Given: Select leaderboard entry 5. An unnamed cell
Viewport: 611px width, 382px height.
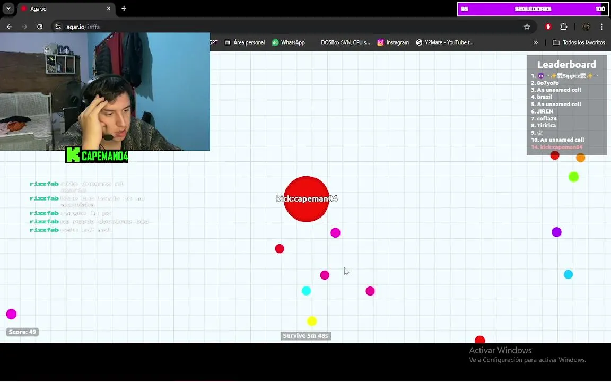Looking at the screenshot, I should (556, 105).
